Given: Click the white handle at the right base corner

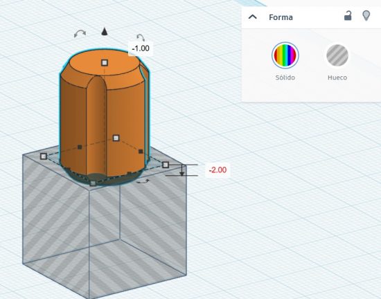Looking at the screenshot, I should point(166,165).
